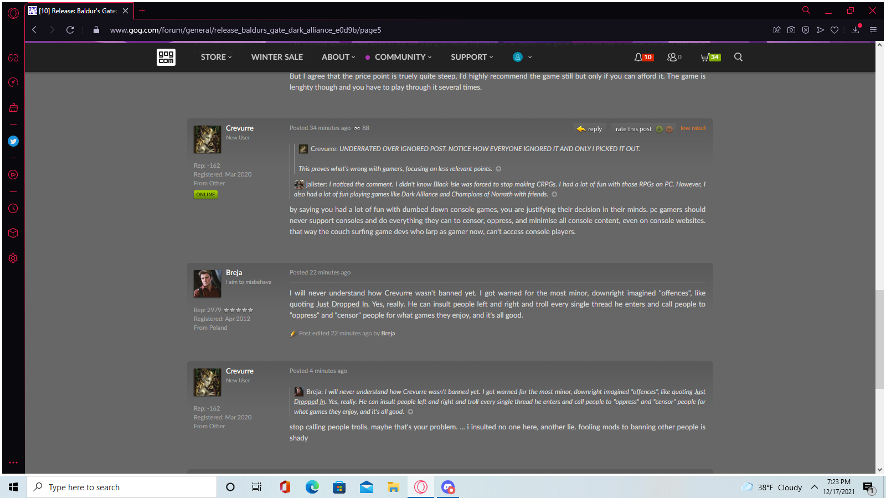Close the Baldur's Gate release tab

[x=125, y=11]
